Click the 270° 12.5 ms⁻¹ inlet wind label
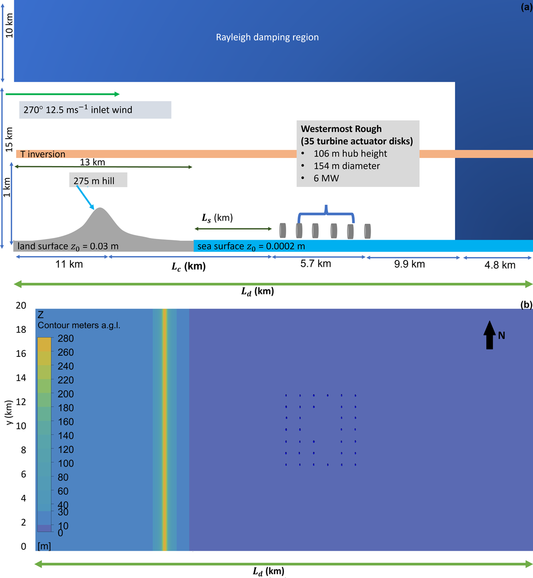Image resolution: width=533 pixels, height=578 pixels. 78,110
